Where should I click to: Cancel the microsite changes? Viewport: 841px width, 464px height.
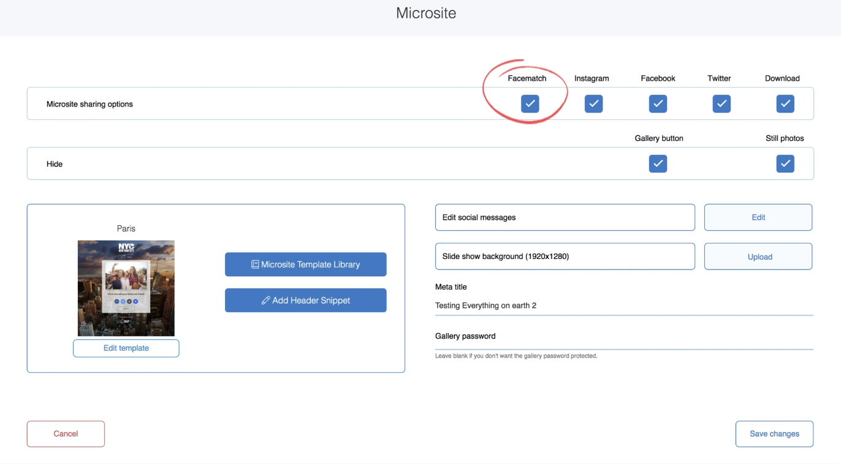(66, 434)
